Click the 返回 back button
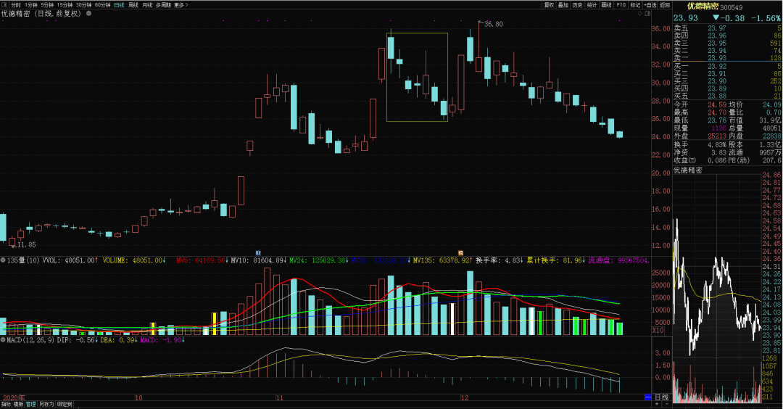 pyautogui.click(x=665, y=5)
